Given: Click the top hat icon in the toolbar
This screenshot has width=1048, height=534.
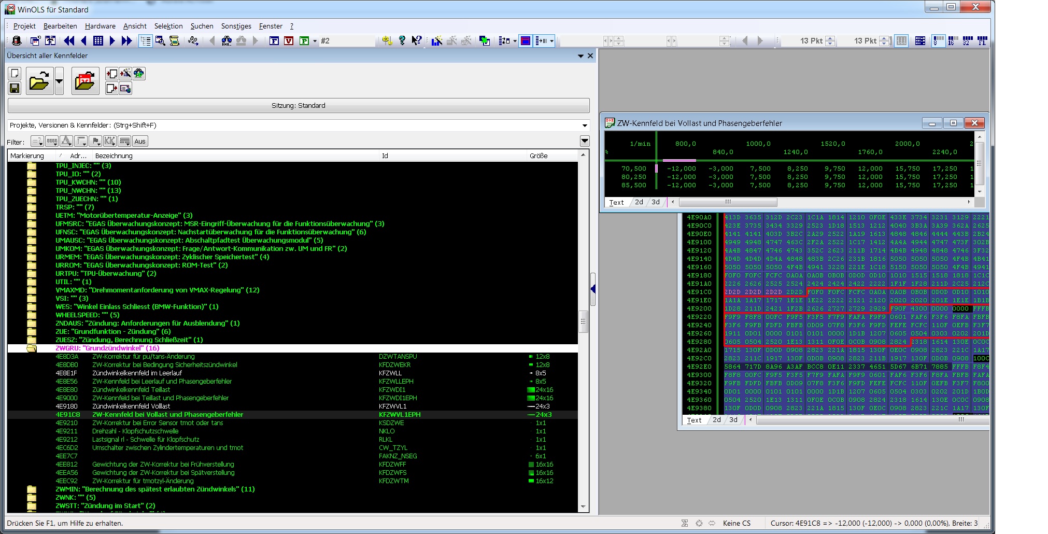Looking at the screenshot, I should tap(16, 40).
